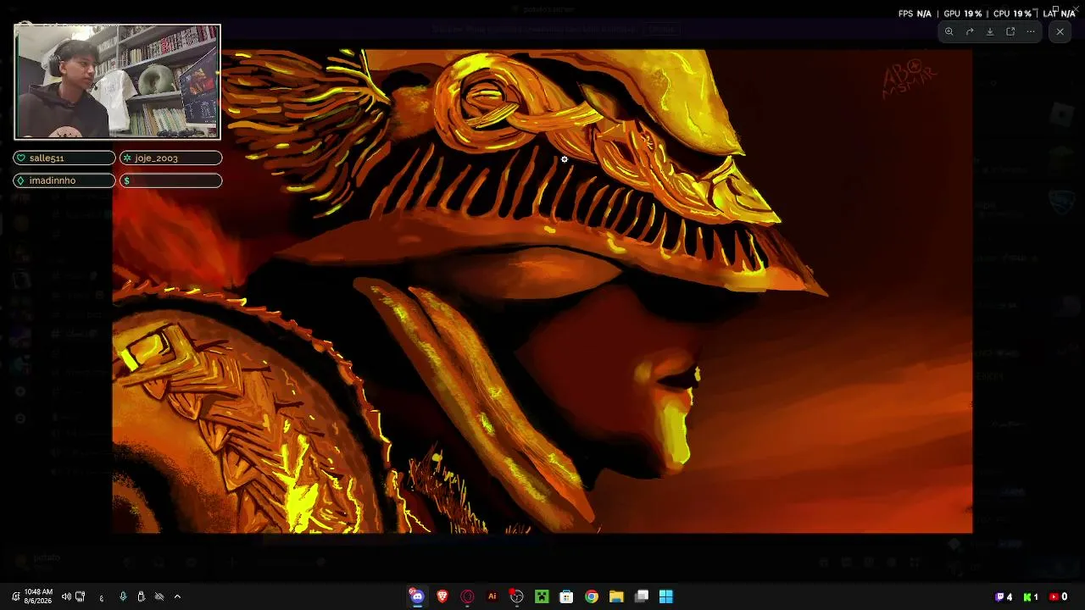Click the joje_2003 subscriber label
The width and height of the screenshot is (1085, 610).
(170, 158)
